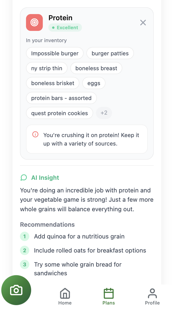172x309 pixels.
Task: Click the Impossible burger chip
Action: click(55, 53)
